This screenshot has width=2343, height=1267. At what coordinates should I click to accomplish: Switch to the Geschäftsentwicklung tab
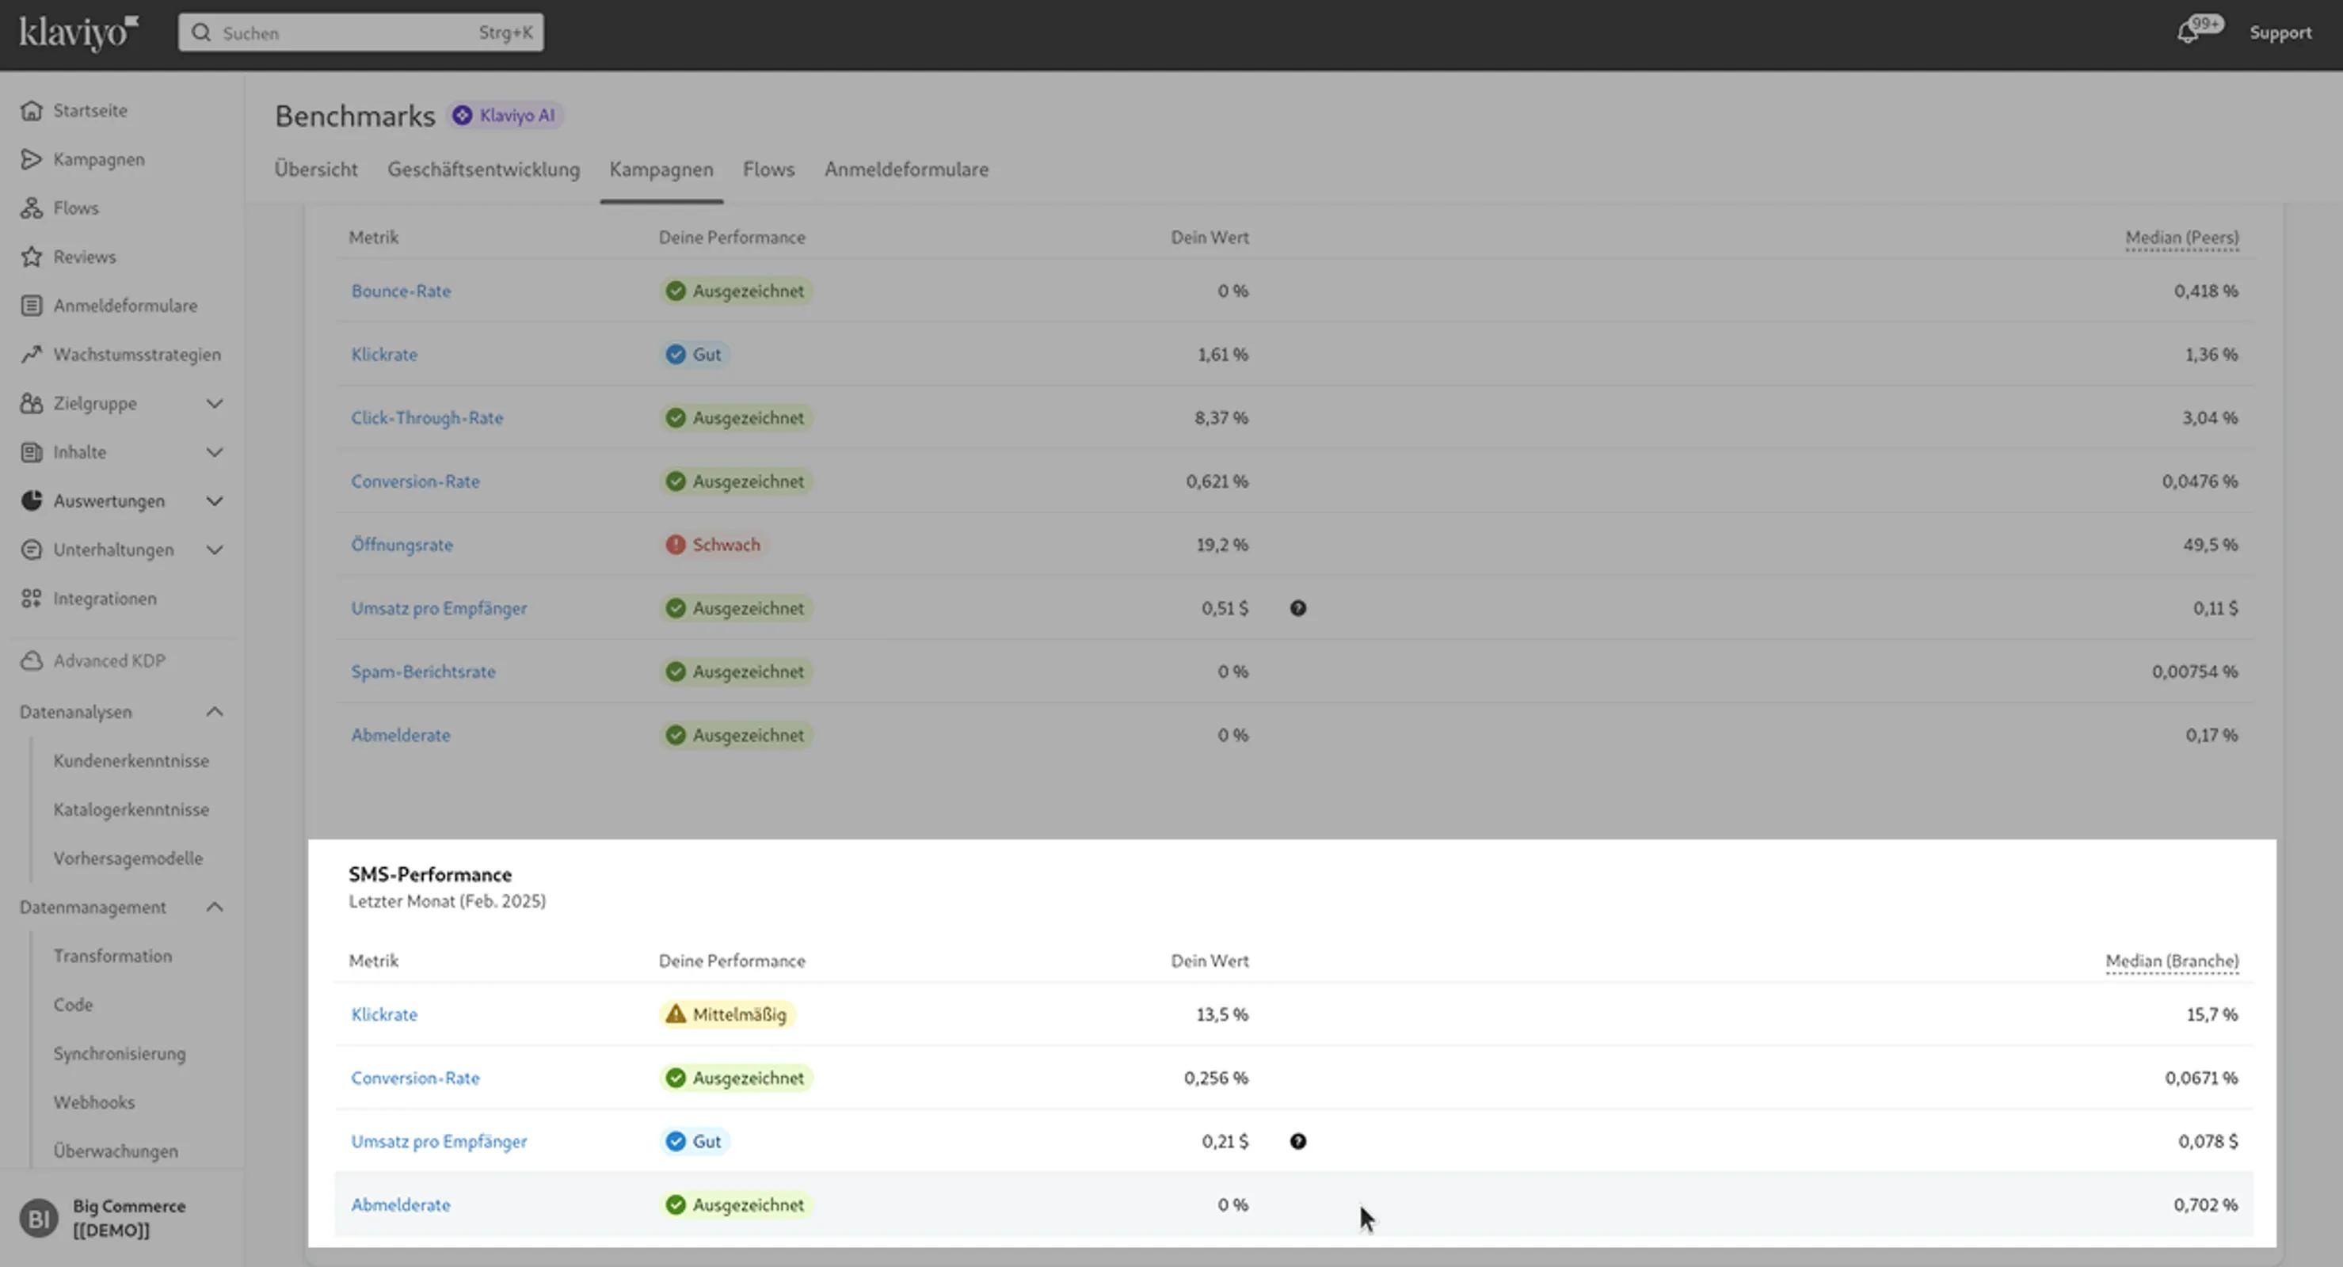pos(483,169)
